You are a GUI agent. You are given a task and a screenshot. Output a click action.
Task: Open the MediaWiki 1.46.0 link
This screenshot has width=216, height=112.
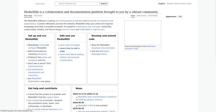[x=86, y=106]
